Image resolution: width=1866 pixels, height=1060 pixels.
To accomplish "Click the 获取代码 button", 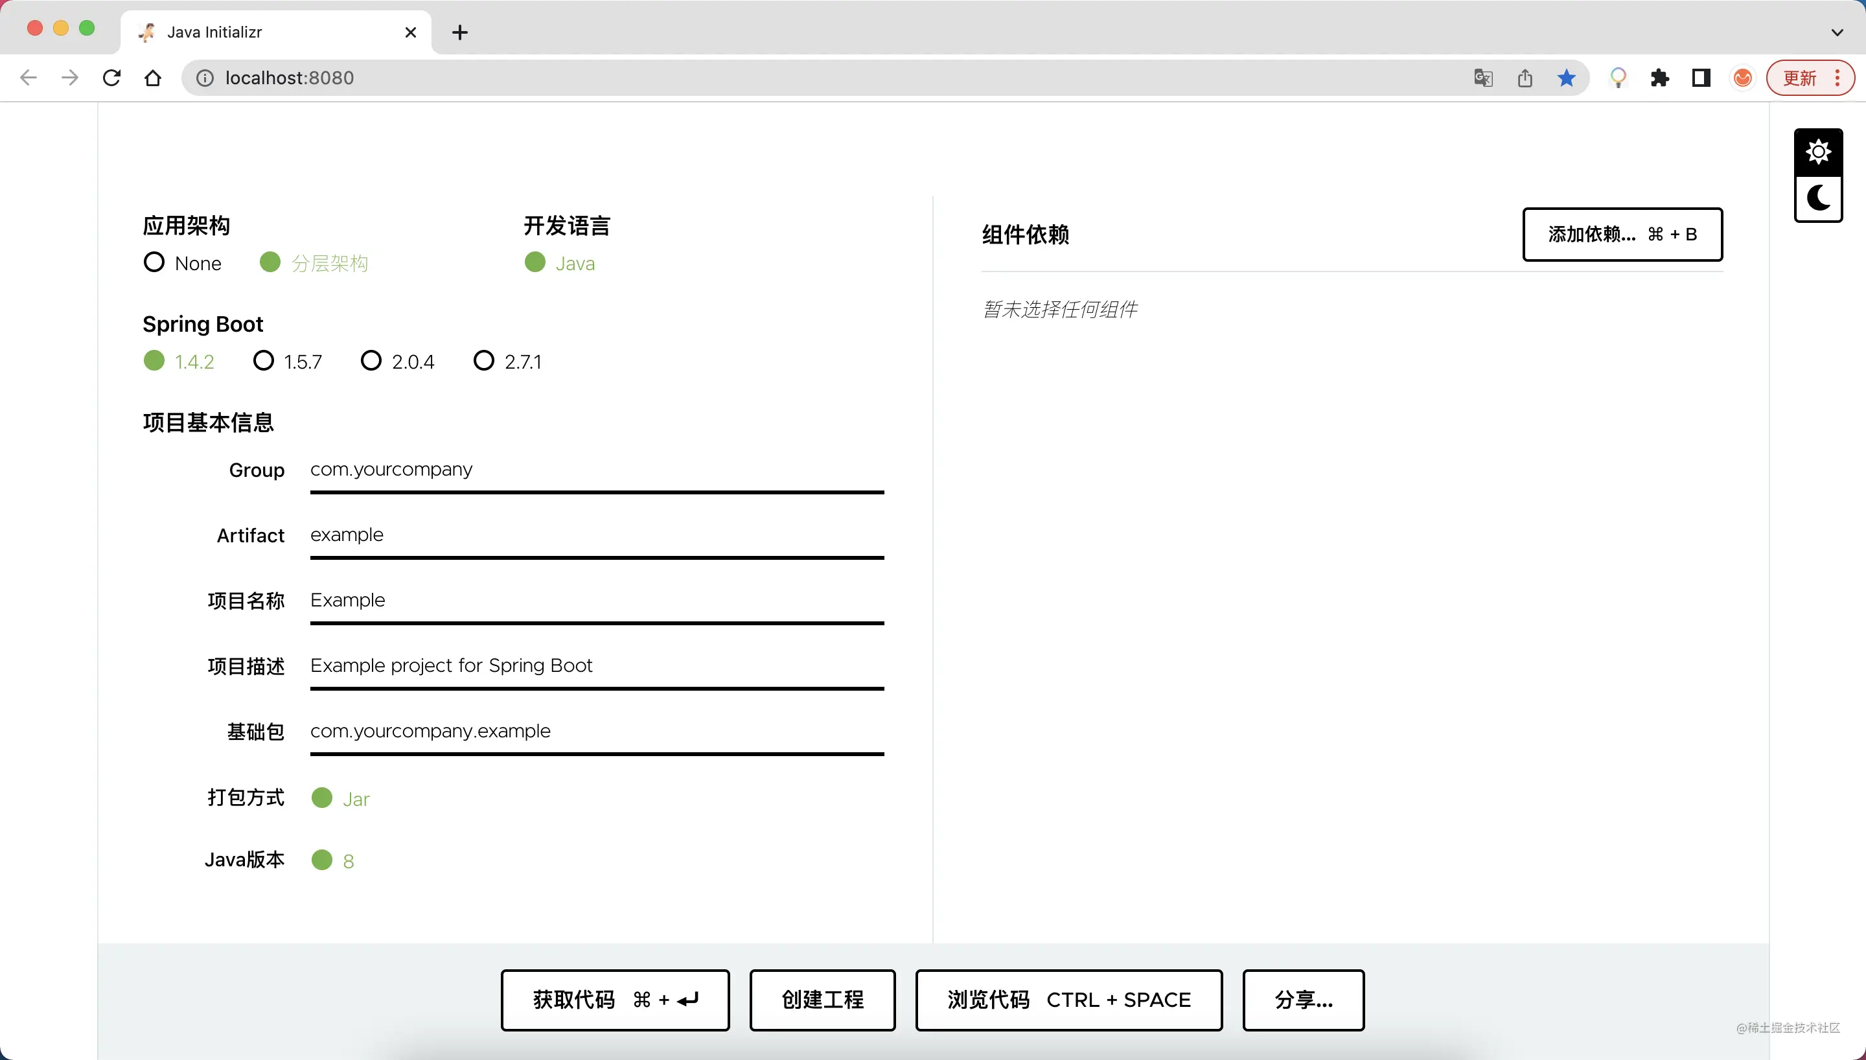I will coord(615,1000).
